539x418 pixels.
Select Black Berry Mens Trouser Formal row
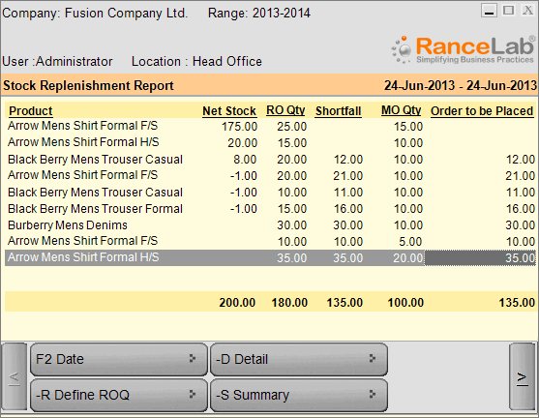pyautogui.click(x=270, y=209)
